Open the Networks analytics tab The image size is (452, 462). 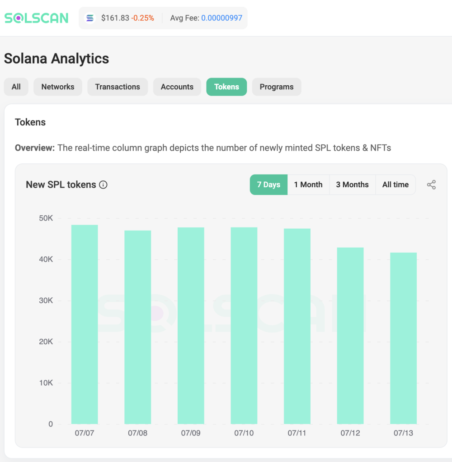tap(57, 87)
